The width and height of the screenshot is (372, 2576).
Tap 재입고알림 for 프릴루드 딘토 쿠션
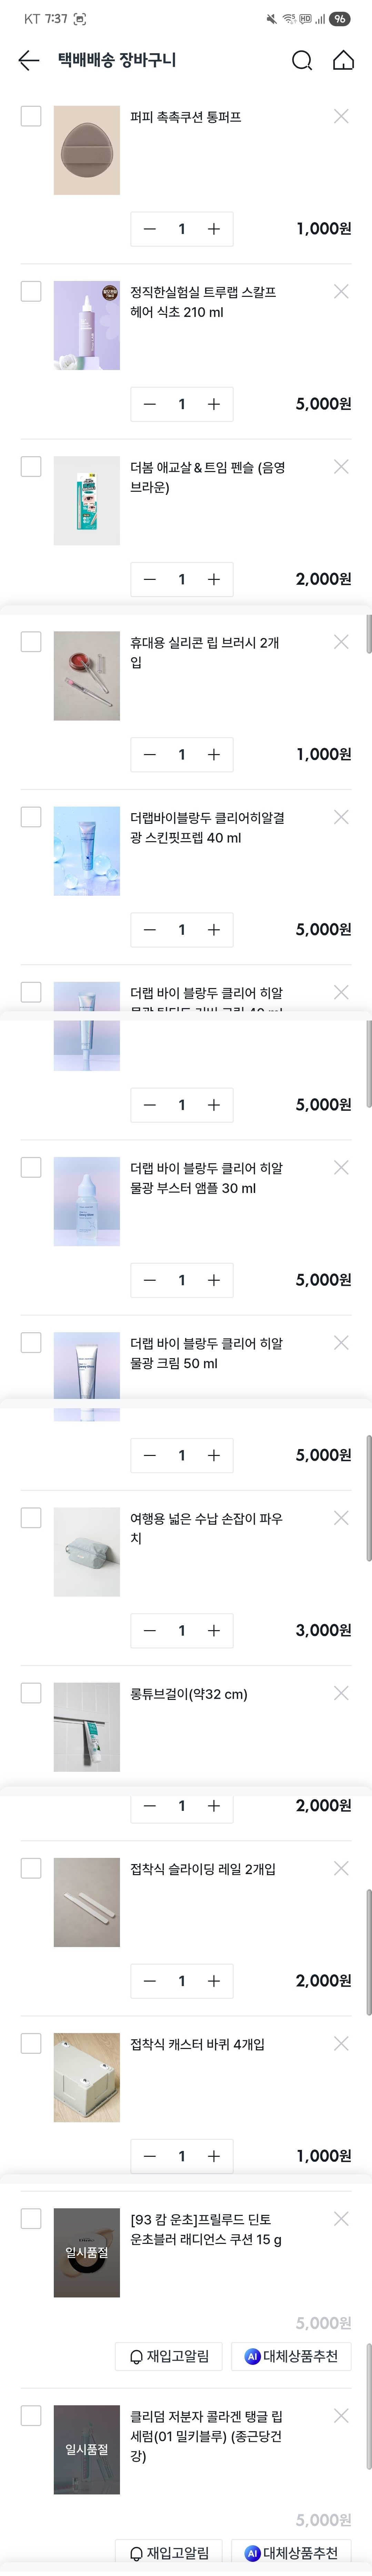pos(170,2356)
